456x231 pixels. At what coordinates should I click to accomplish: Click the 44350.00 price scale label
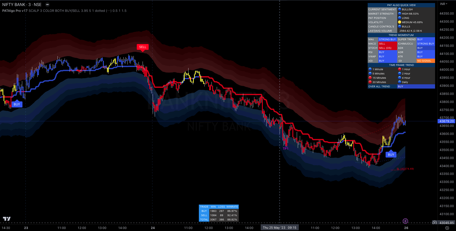click(446, 14)
